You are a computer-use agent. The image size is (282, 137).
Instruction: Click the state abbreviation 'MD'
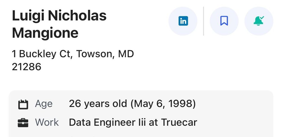tap(126, 54)
